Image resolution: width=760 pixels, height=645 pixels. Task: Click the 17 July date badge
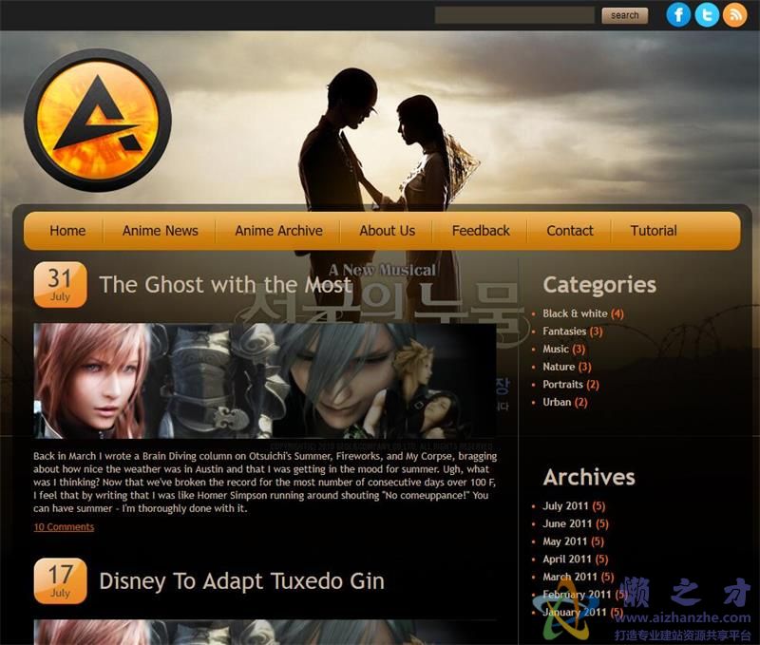point(60,580)
